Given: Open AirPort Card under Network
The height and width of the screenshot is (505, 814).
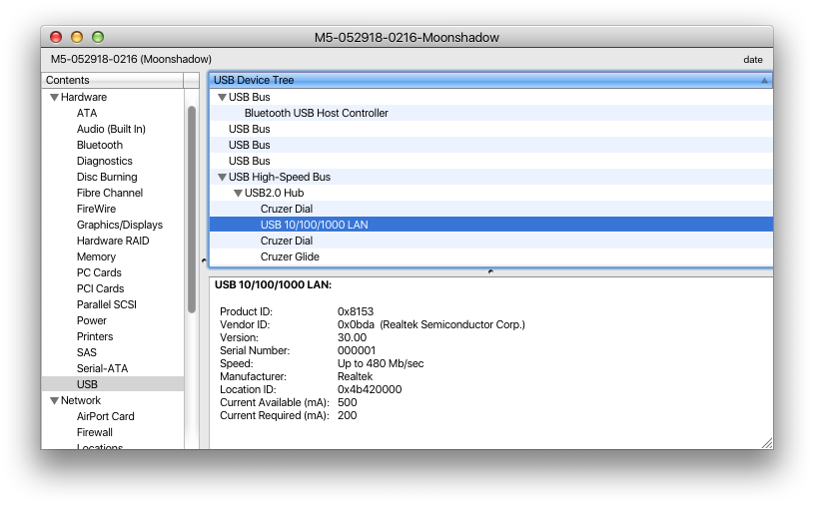Looking at the screenshot, I should (x=105, y=416).
